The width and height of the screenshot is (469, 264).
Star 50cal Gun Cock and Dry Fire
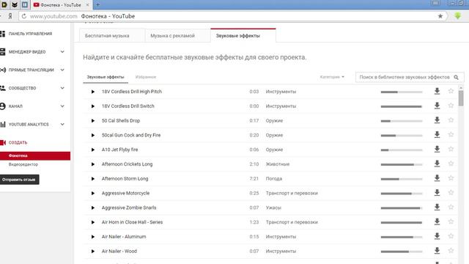(x=451, y=134)
